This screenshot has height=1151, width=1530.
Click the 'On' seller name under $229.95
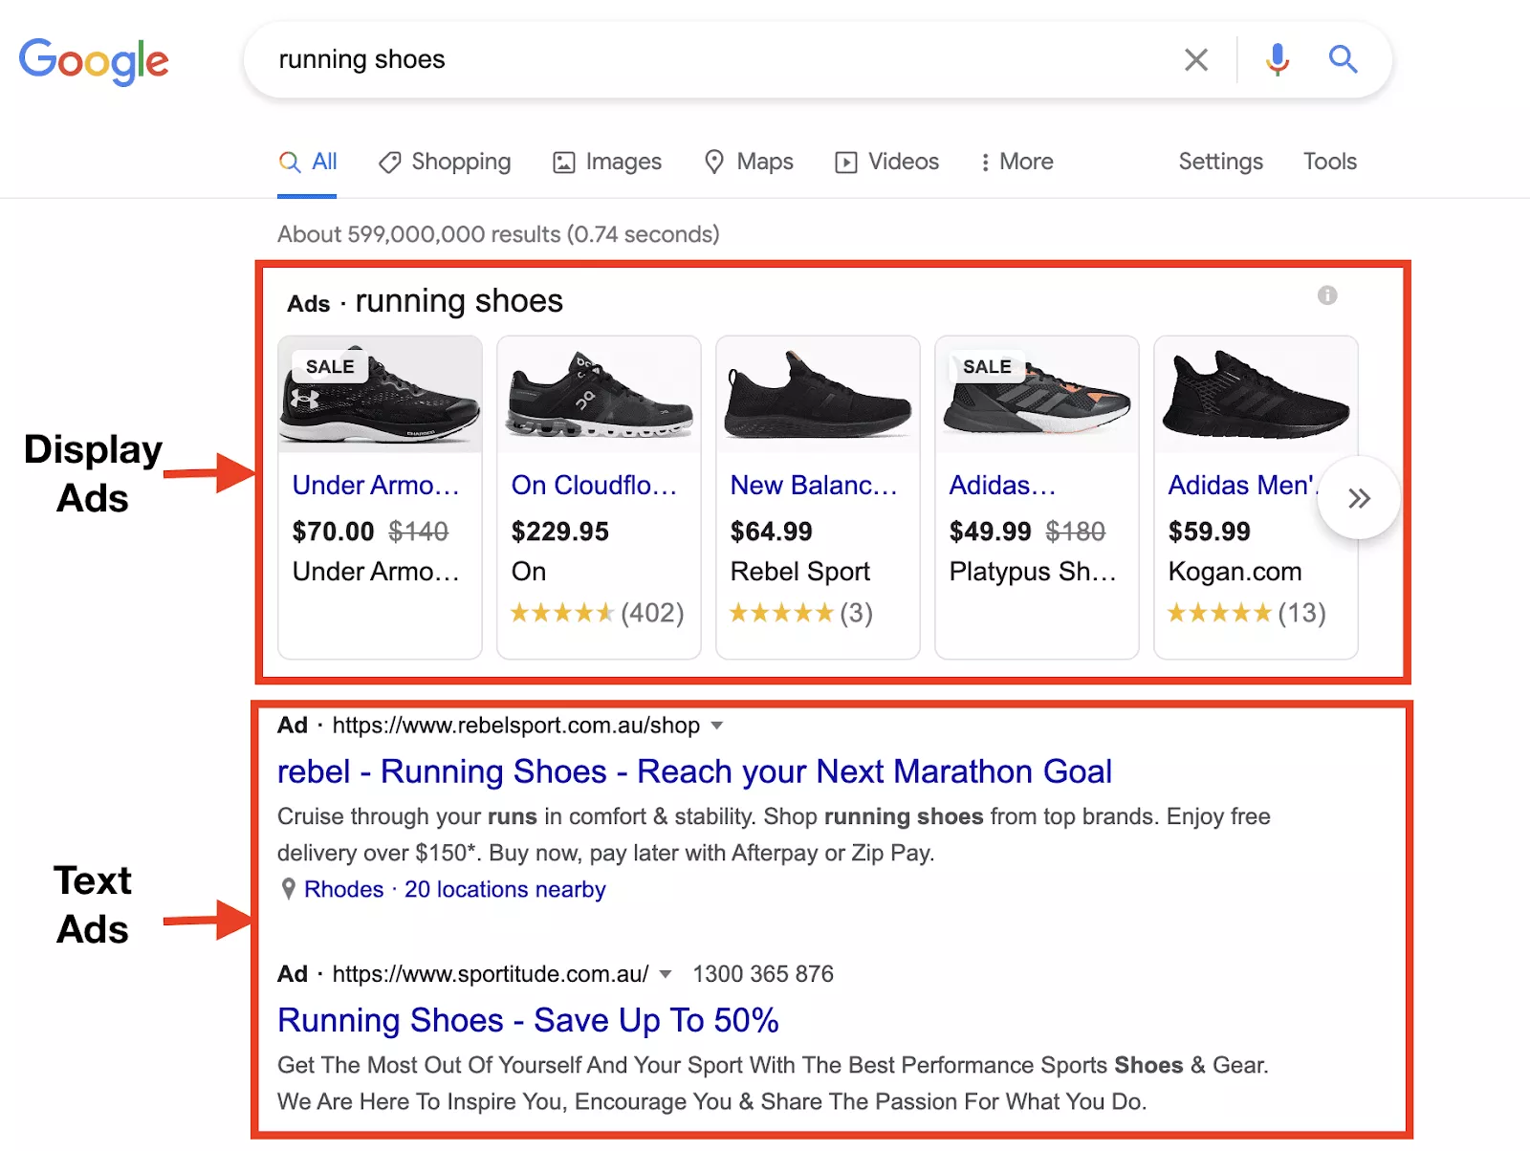[529, 572]
